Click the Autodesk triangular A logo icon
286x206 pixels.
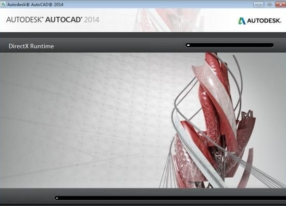[242, 21]
